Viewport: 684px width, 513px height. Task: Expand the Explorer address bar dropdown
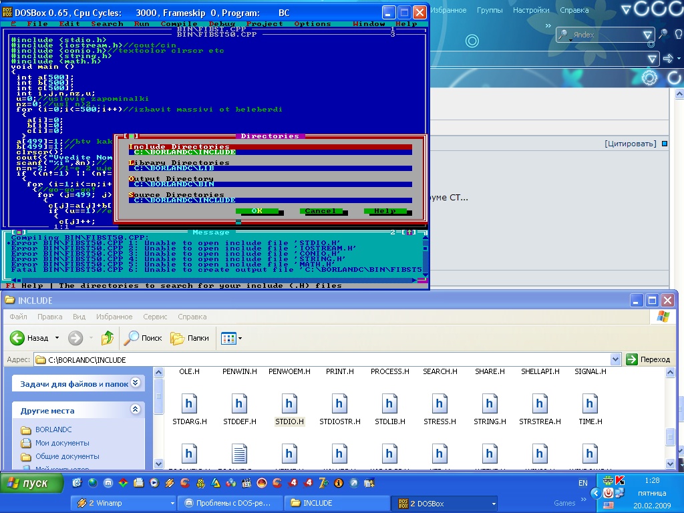point(615,359)
